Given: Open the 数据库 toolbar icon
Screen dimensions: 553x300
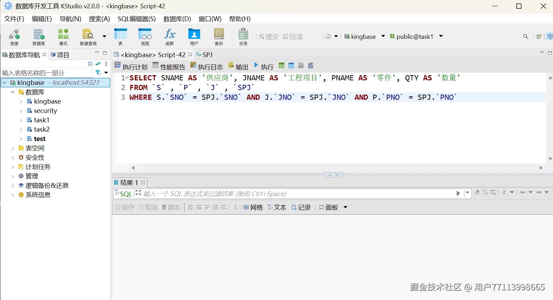Looking at the screenshot, I should [x=39, y=37].
